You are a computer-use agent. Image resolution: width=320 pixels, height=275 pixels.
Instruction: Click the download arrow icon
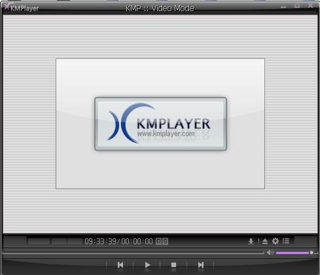click(251, 241)
